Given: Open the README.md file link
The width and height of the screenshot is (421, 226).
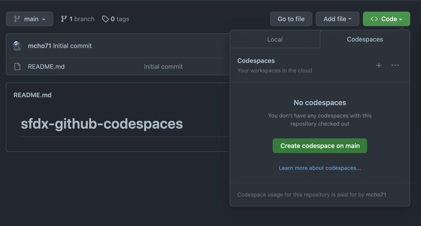Looking at the screenshot, I should click(46, 67).
